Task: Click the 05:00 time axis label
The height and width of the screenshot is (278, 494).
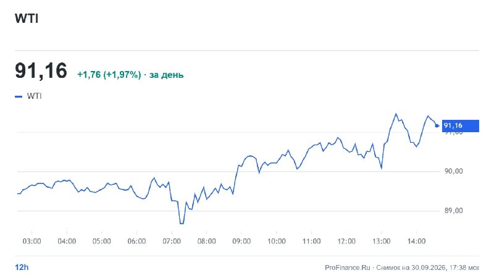Action: [102, 242]
